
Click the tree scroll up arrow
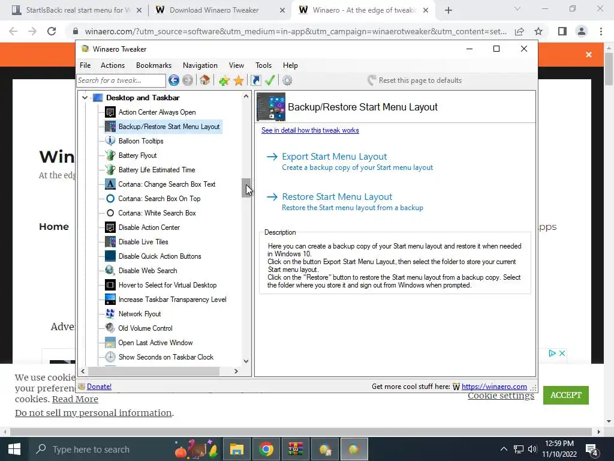(246, 96)
